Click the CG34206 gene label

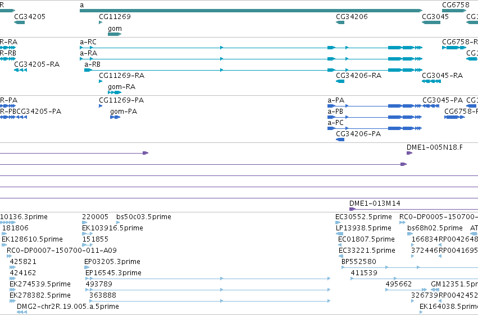click(x=352, y=16)
